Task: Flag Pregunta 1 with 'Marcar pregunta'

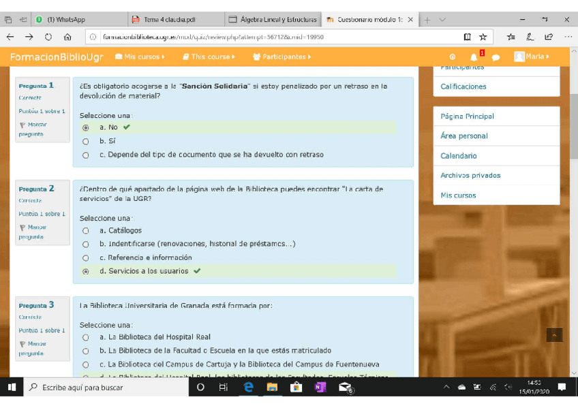Action: pyautogui.click(x=33, y=129)
